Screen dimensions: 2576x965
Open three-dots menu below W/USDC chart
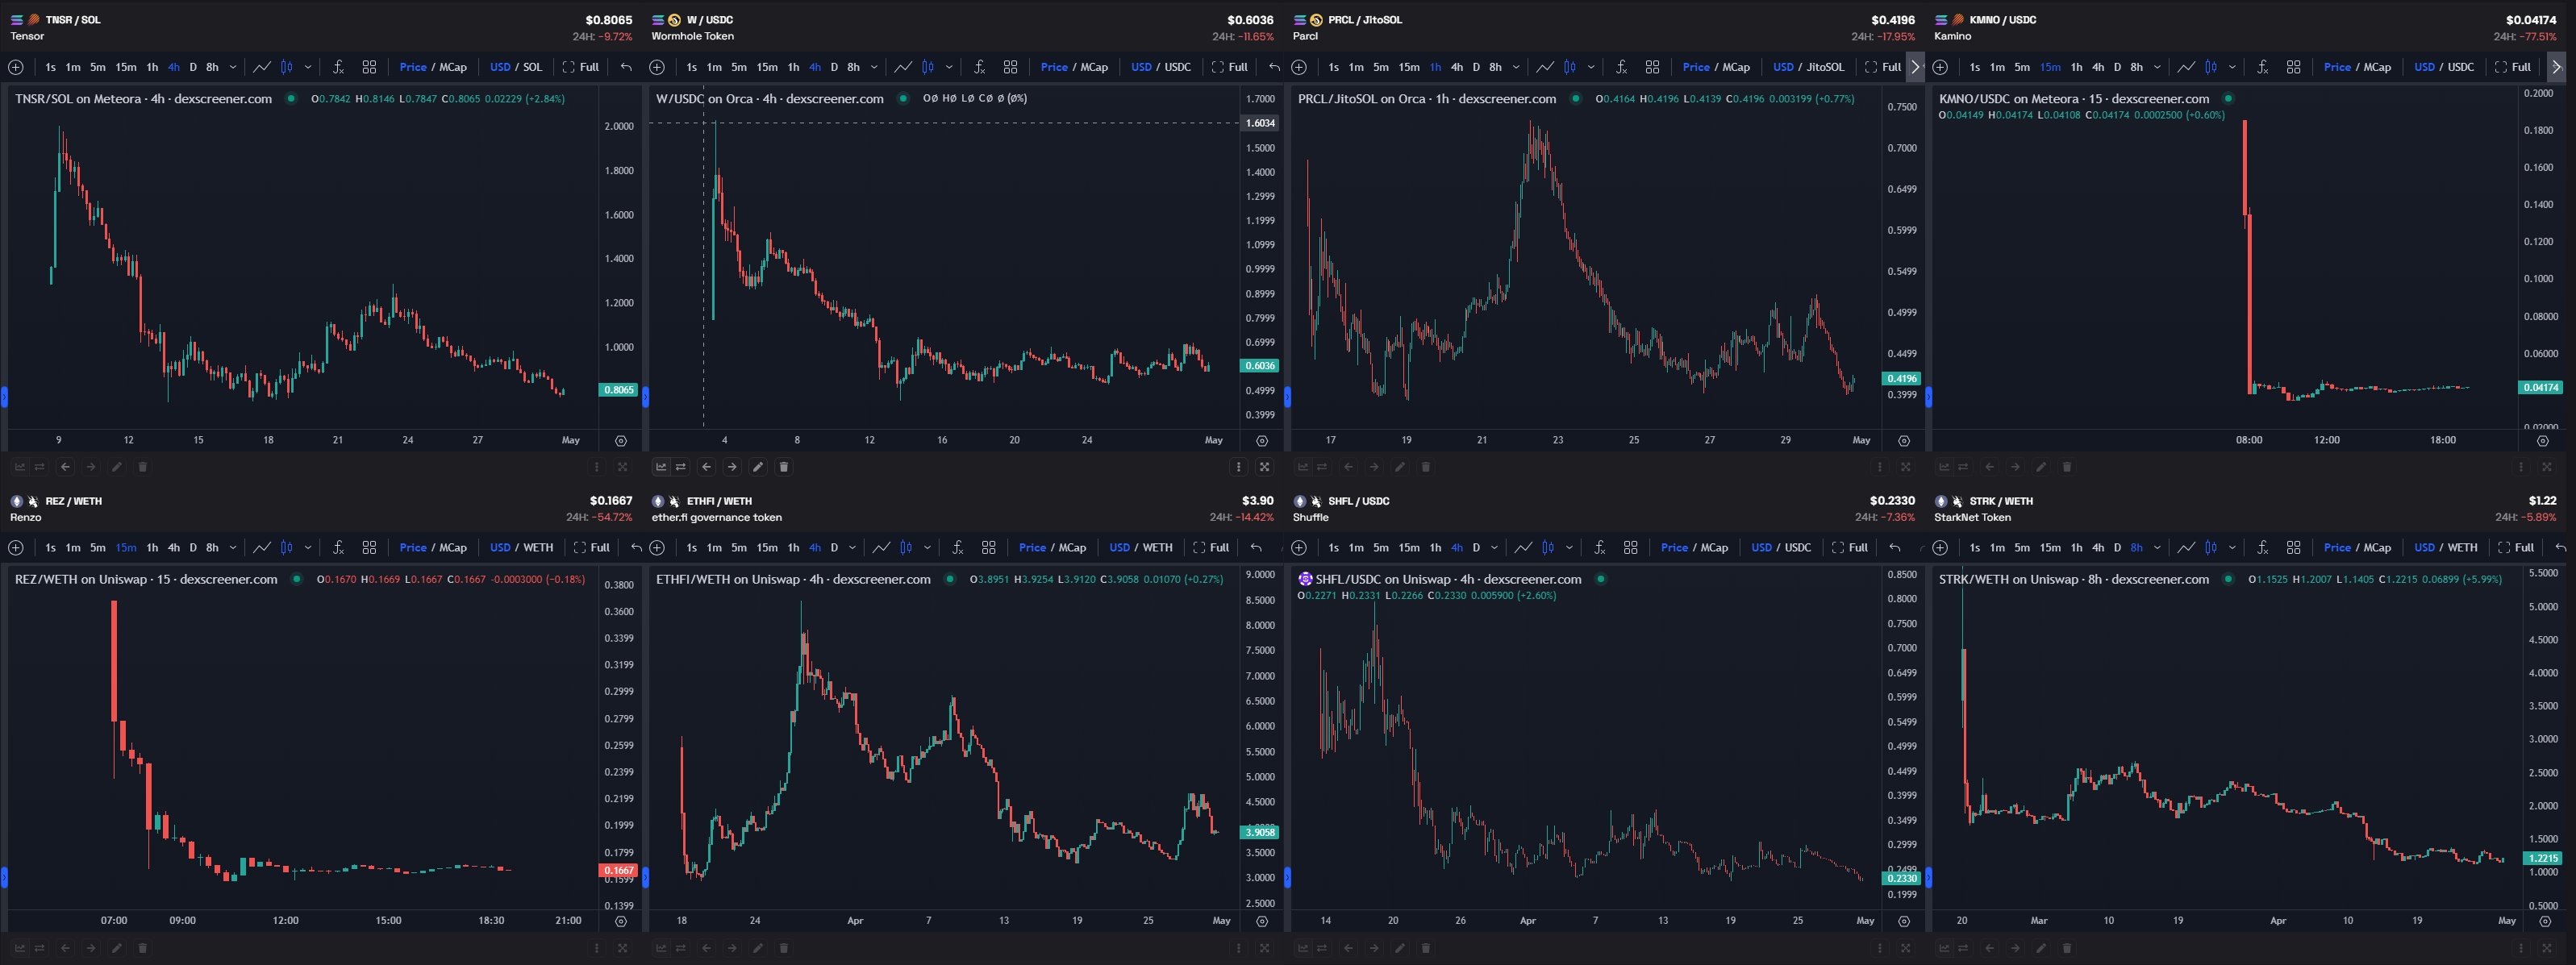(1239, 467)
